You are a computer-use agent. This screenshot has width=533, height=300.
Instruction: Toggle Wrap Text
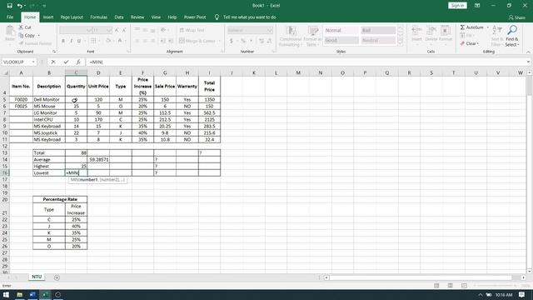tap(192, 30)
